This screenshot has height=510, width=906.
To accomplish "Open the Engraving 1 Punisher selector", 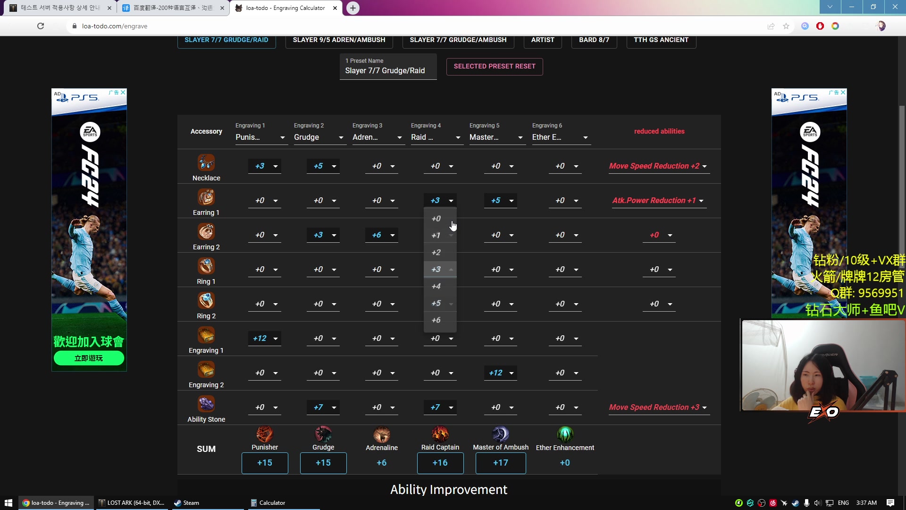I will [x=260, y=137].
